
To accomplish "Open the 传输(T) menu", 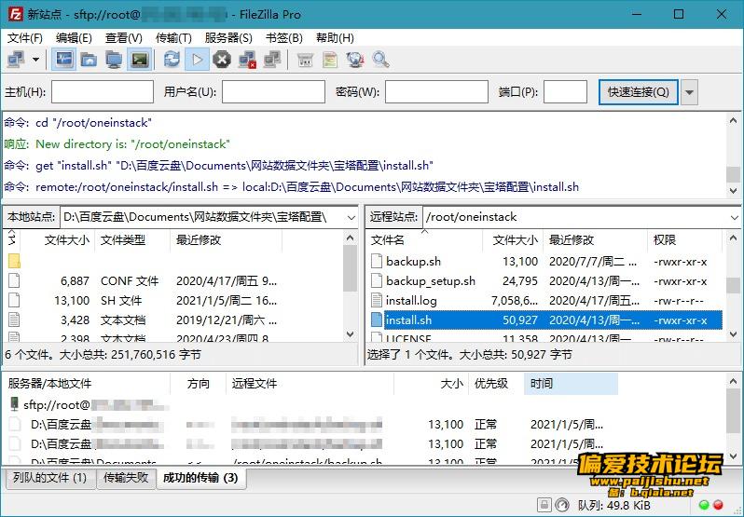I will [173, 38].
